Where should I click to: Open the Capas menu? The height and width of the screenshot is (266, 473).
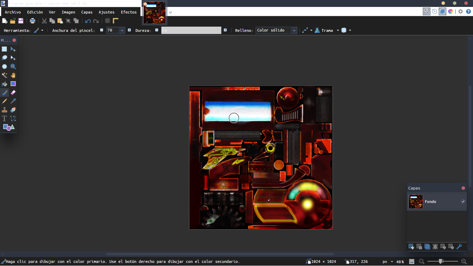[87, 12]
